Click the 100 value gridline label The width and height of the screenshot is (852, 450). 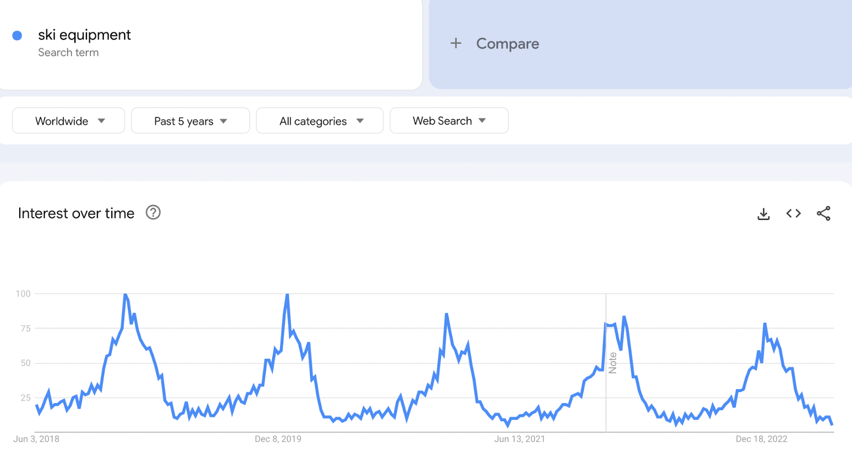(x=23, y=293)
